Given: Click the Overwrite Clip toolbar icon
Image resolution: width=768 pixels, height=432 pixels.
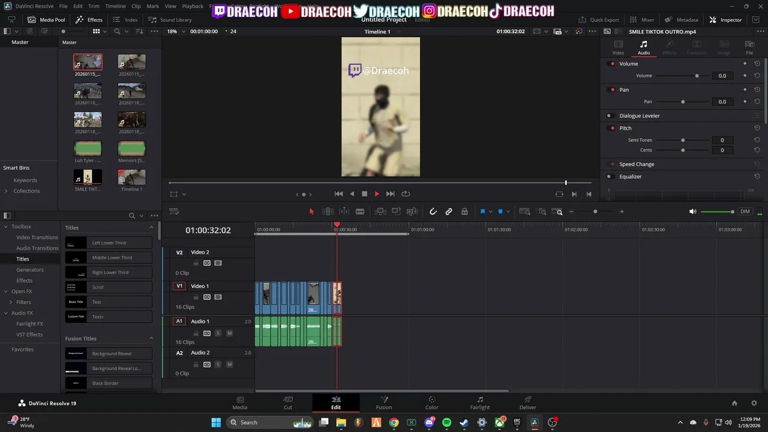Looking at the screenshot, I should (396, 211).
